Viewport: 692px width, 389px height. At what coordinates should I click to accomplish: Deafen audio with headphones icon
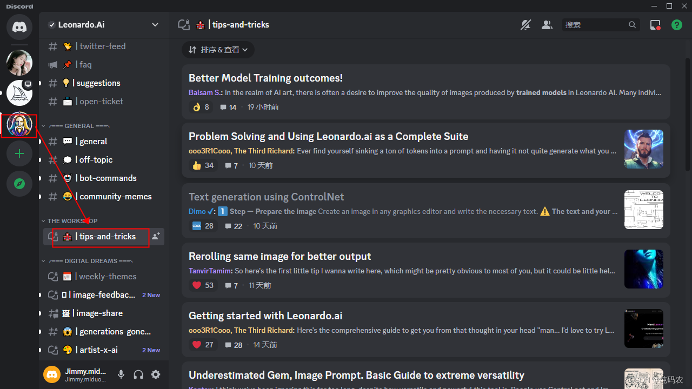coord(138,374)
